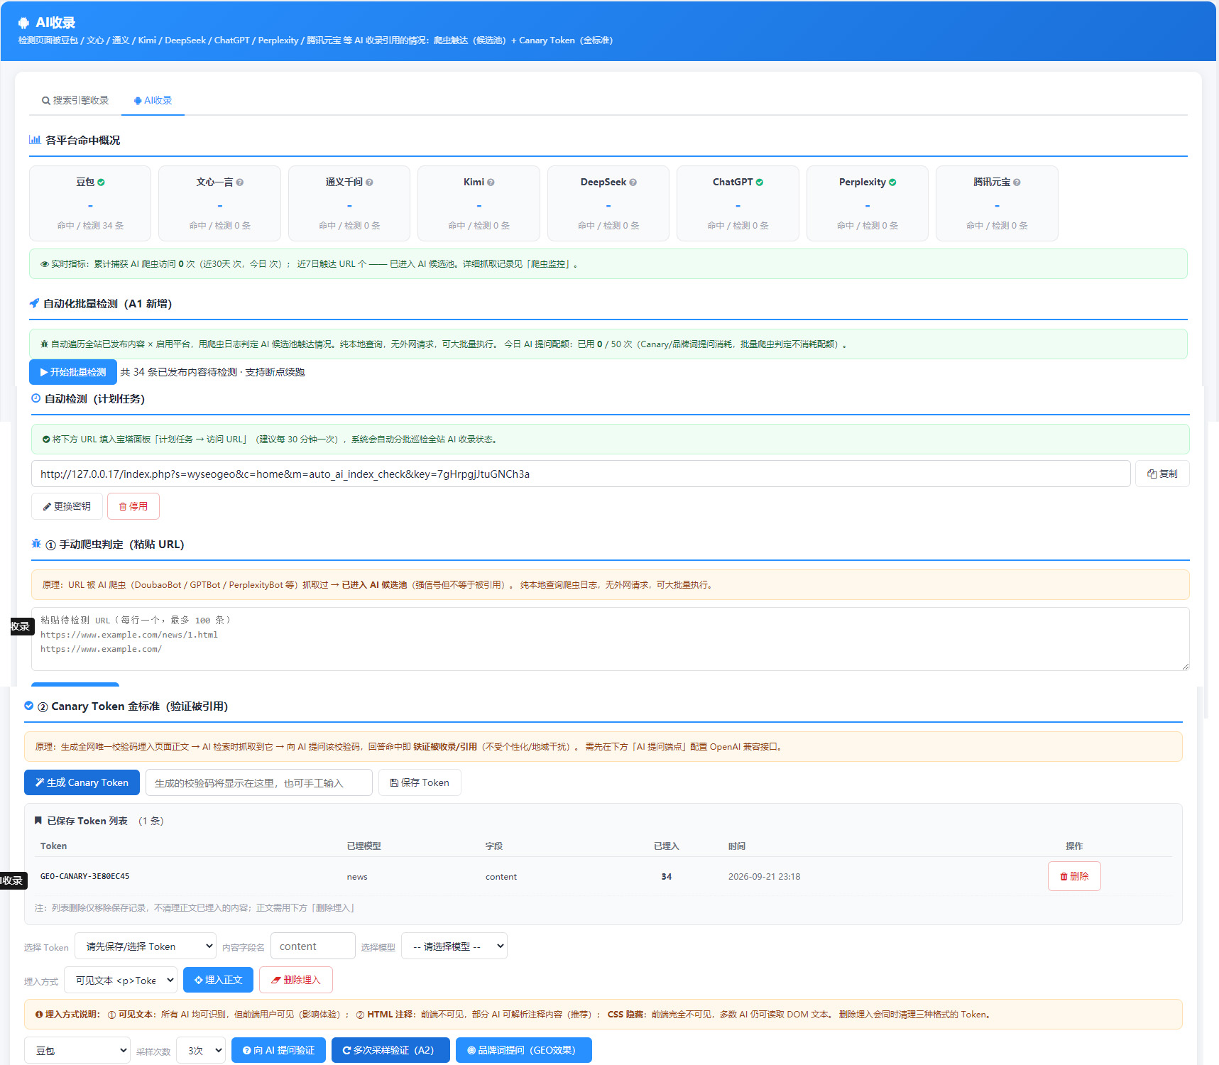Image resolution: width=1219 pixels, height=1065 pixels.
Task: Click the question mark icon beside 腾讯元宝
Action: (1017, 182)
